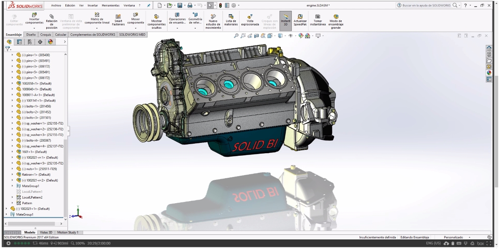The image size is (500, 249).
Task: Switch to the Croquis tab
Action: (46, 35)
